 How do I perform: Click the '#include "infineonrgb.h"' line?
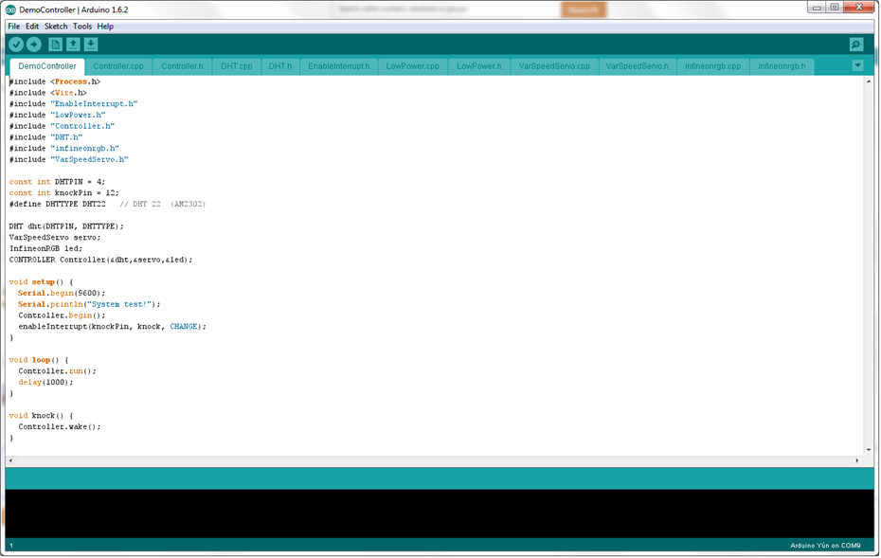coord(64,149)
